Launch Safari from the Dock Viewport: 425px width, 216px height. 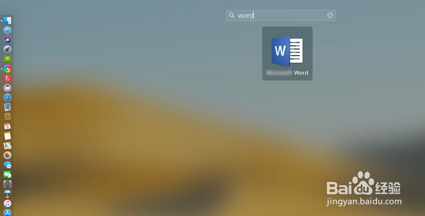7,97
